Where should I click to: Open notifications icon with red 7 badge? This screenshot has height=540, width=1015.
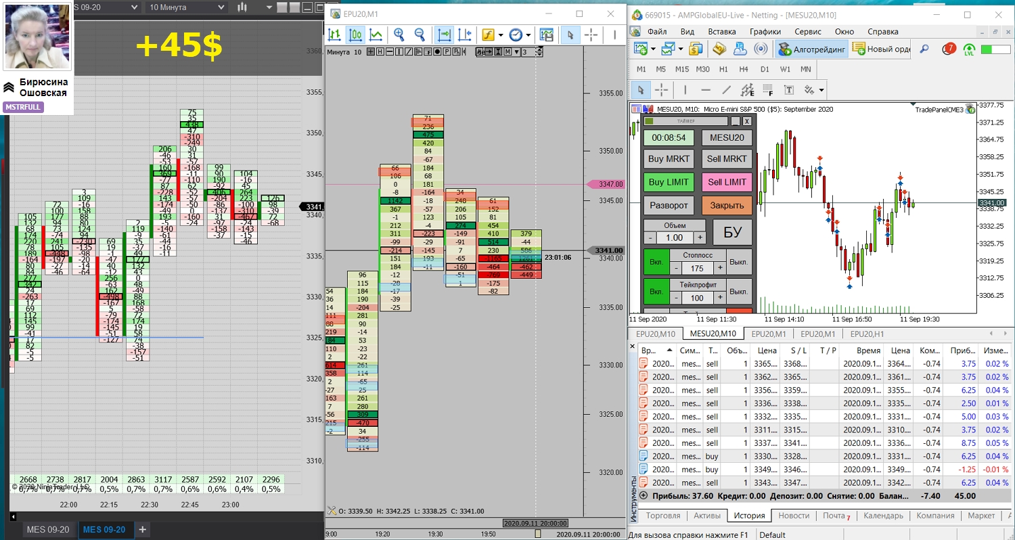point(951,49)
